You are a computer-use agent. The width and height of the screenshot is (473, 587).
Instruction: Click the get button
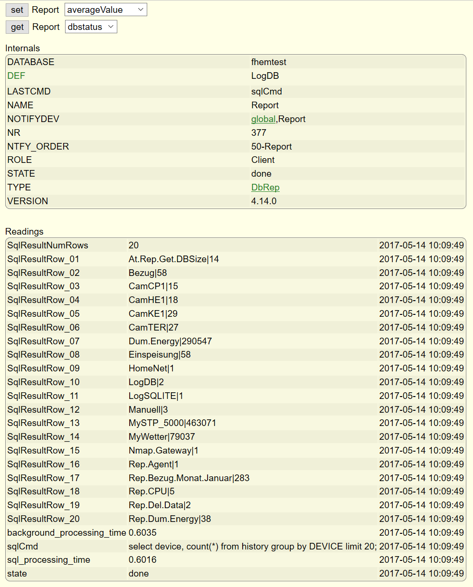click(17, 27)
